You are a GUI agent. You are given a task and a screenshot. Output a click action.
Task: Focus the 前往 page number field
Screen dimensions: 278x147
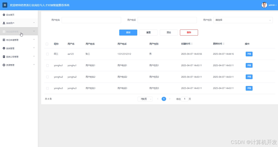coord(185,99)
